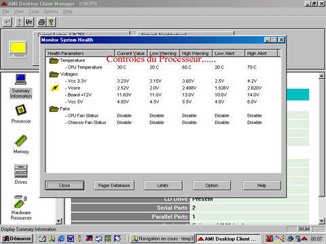This screenshot has width=326, height=244.
Task: Click the 30 C current temperature value
Action: coord(122,67)
